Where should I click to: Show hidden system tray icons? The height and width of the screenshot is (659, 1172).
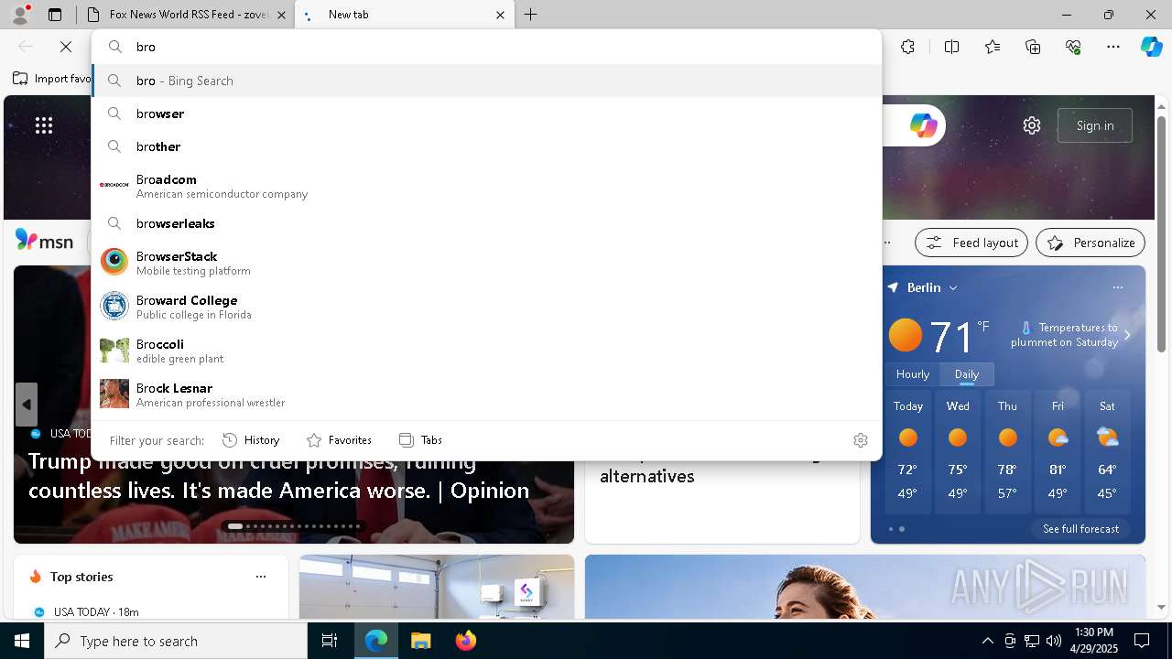(987, 641)
